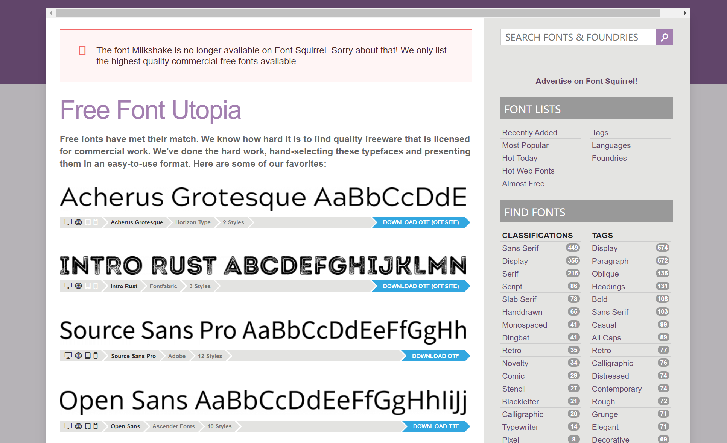
Task: Click the web globe icon in Intro Rust row
Action: (x=78, y=286)
